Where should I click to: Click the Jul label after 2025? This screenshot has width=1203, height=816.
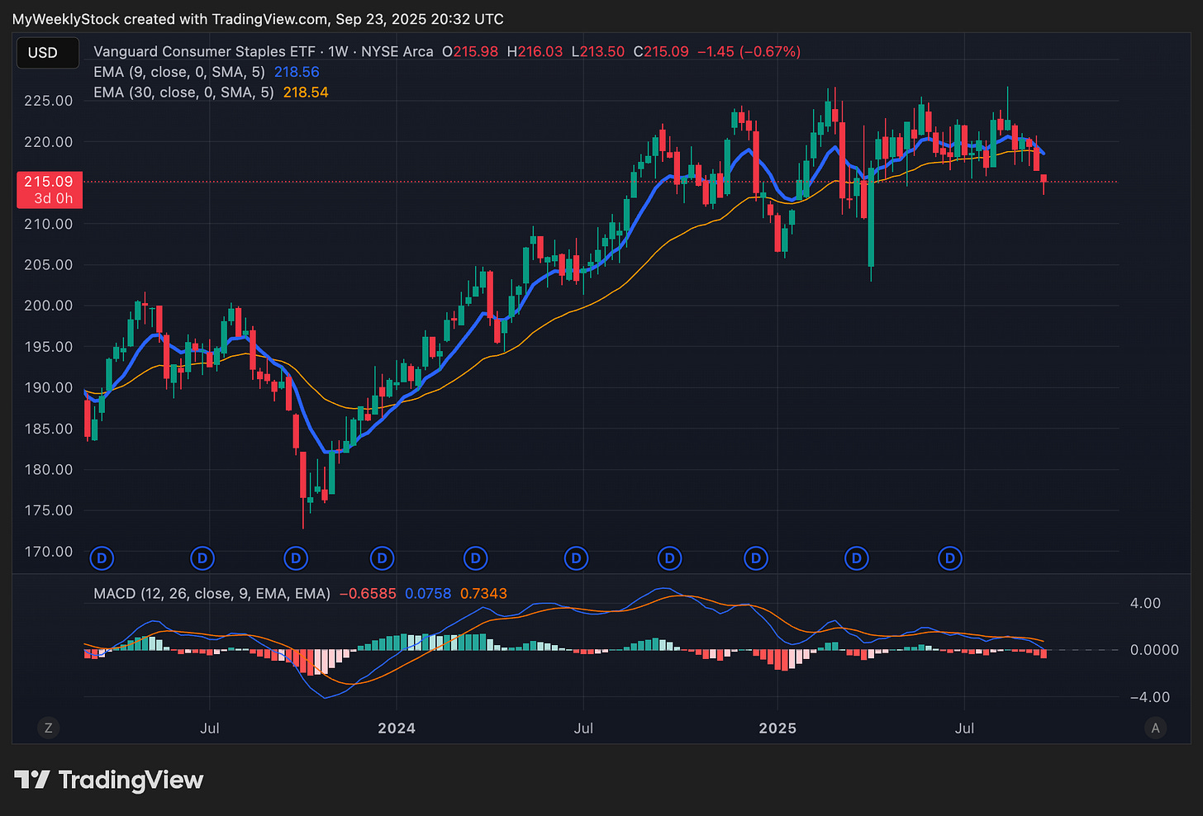coord(964,728)
